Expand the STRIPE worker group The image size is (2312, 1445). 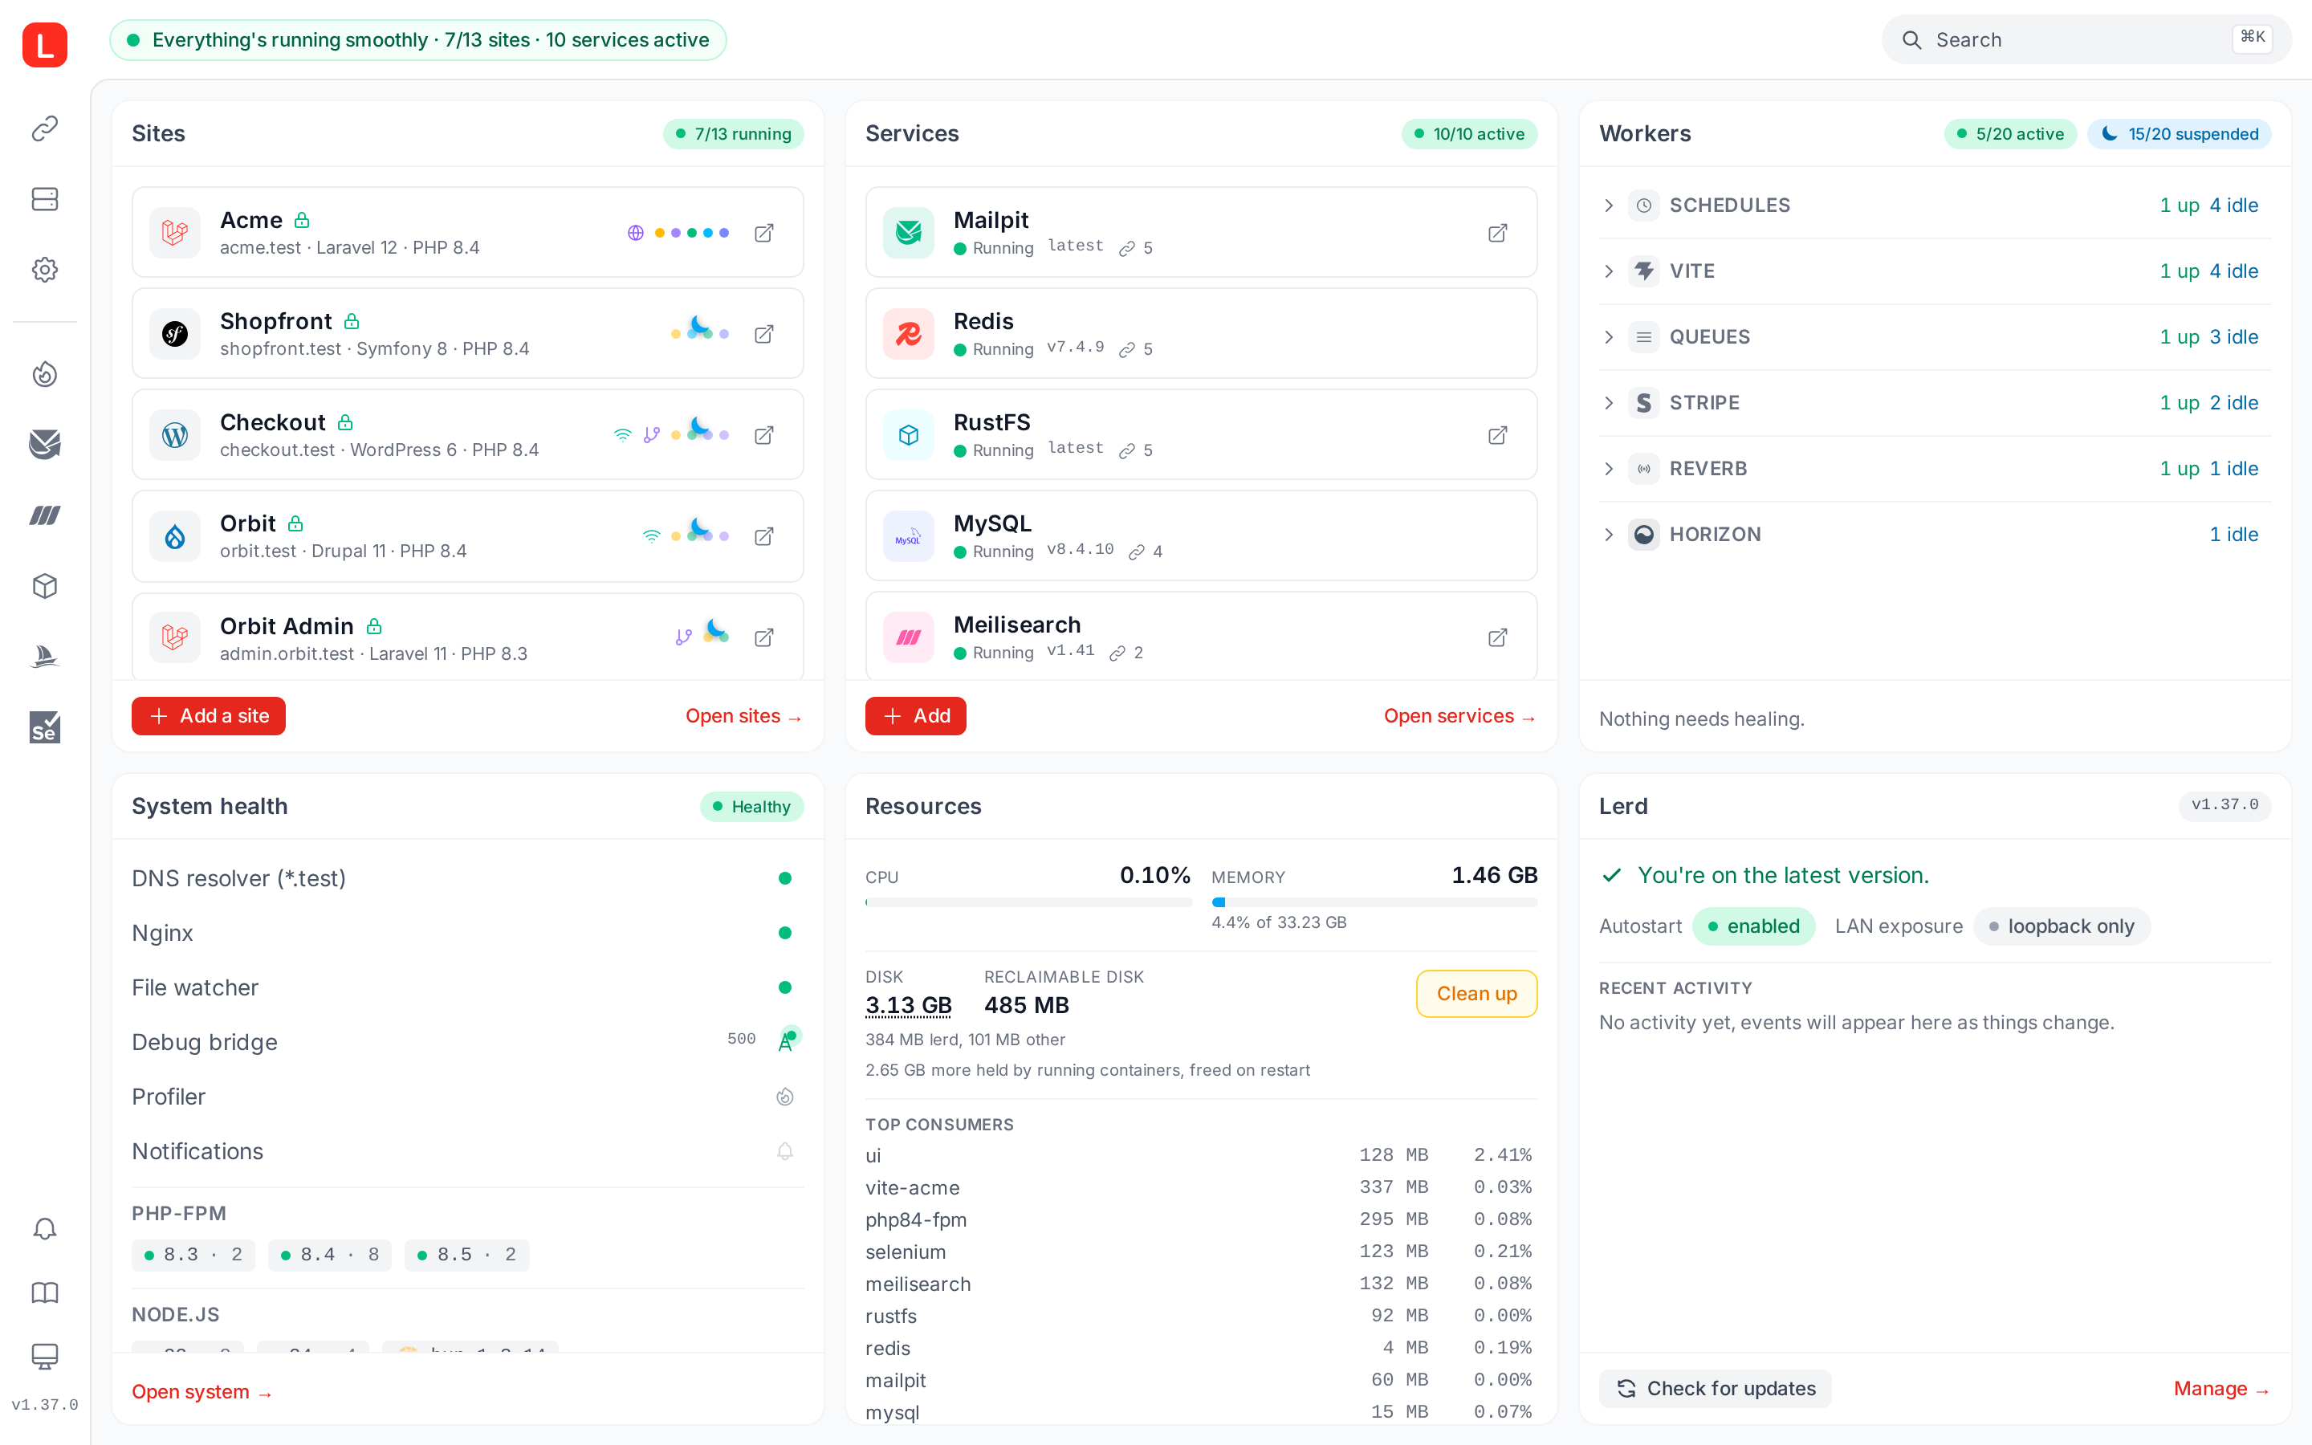[1935, 403]
